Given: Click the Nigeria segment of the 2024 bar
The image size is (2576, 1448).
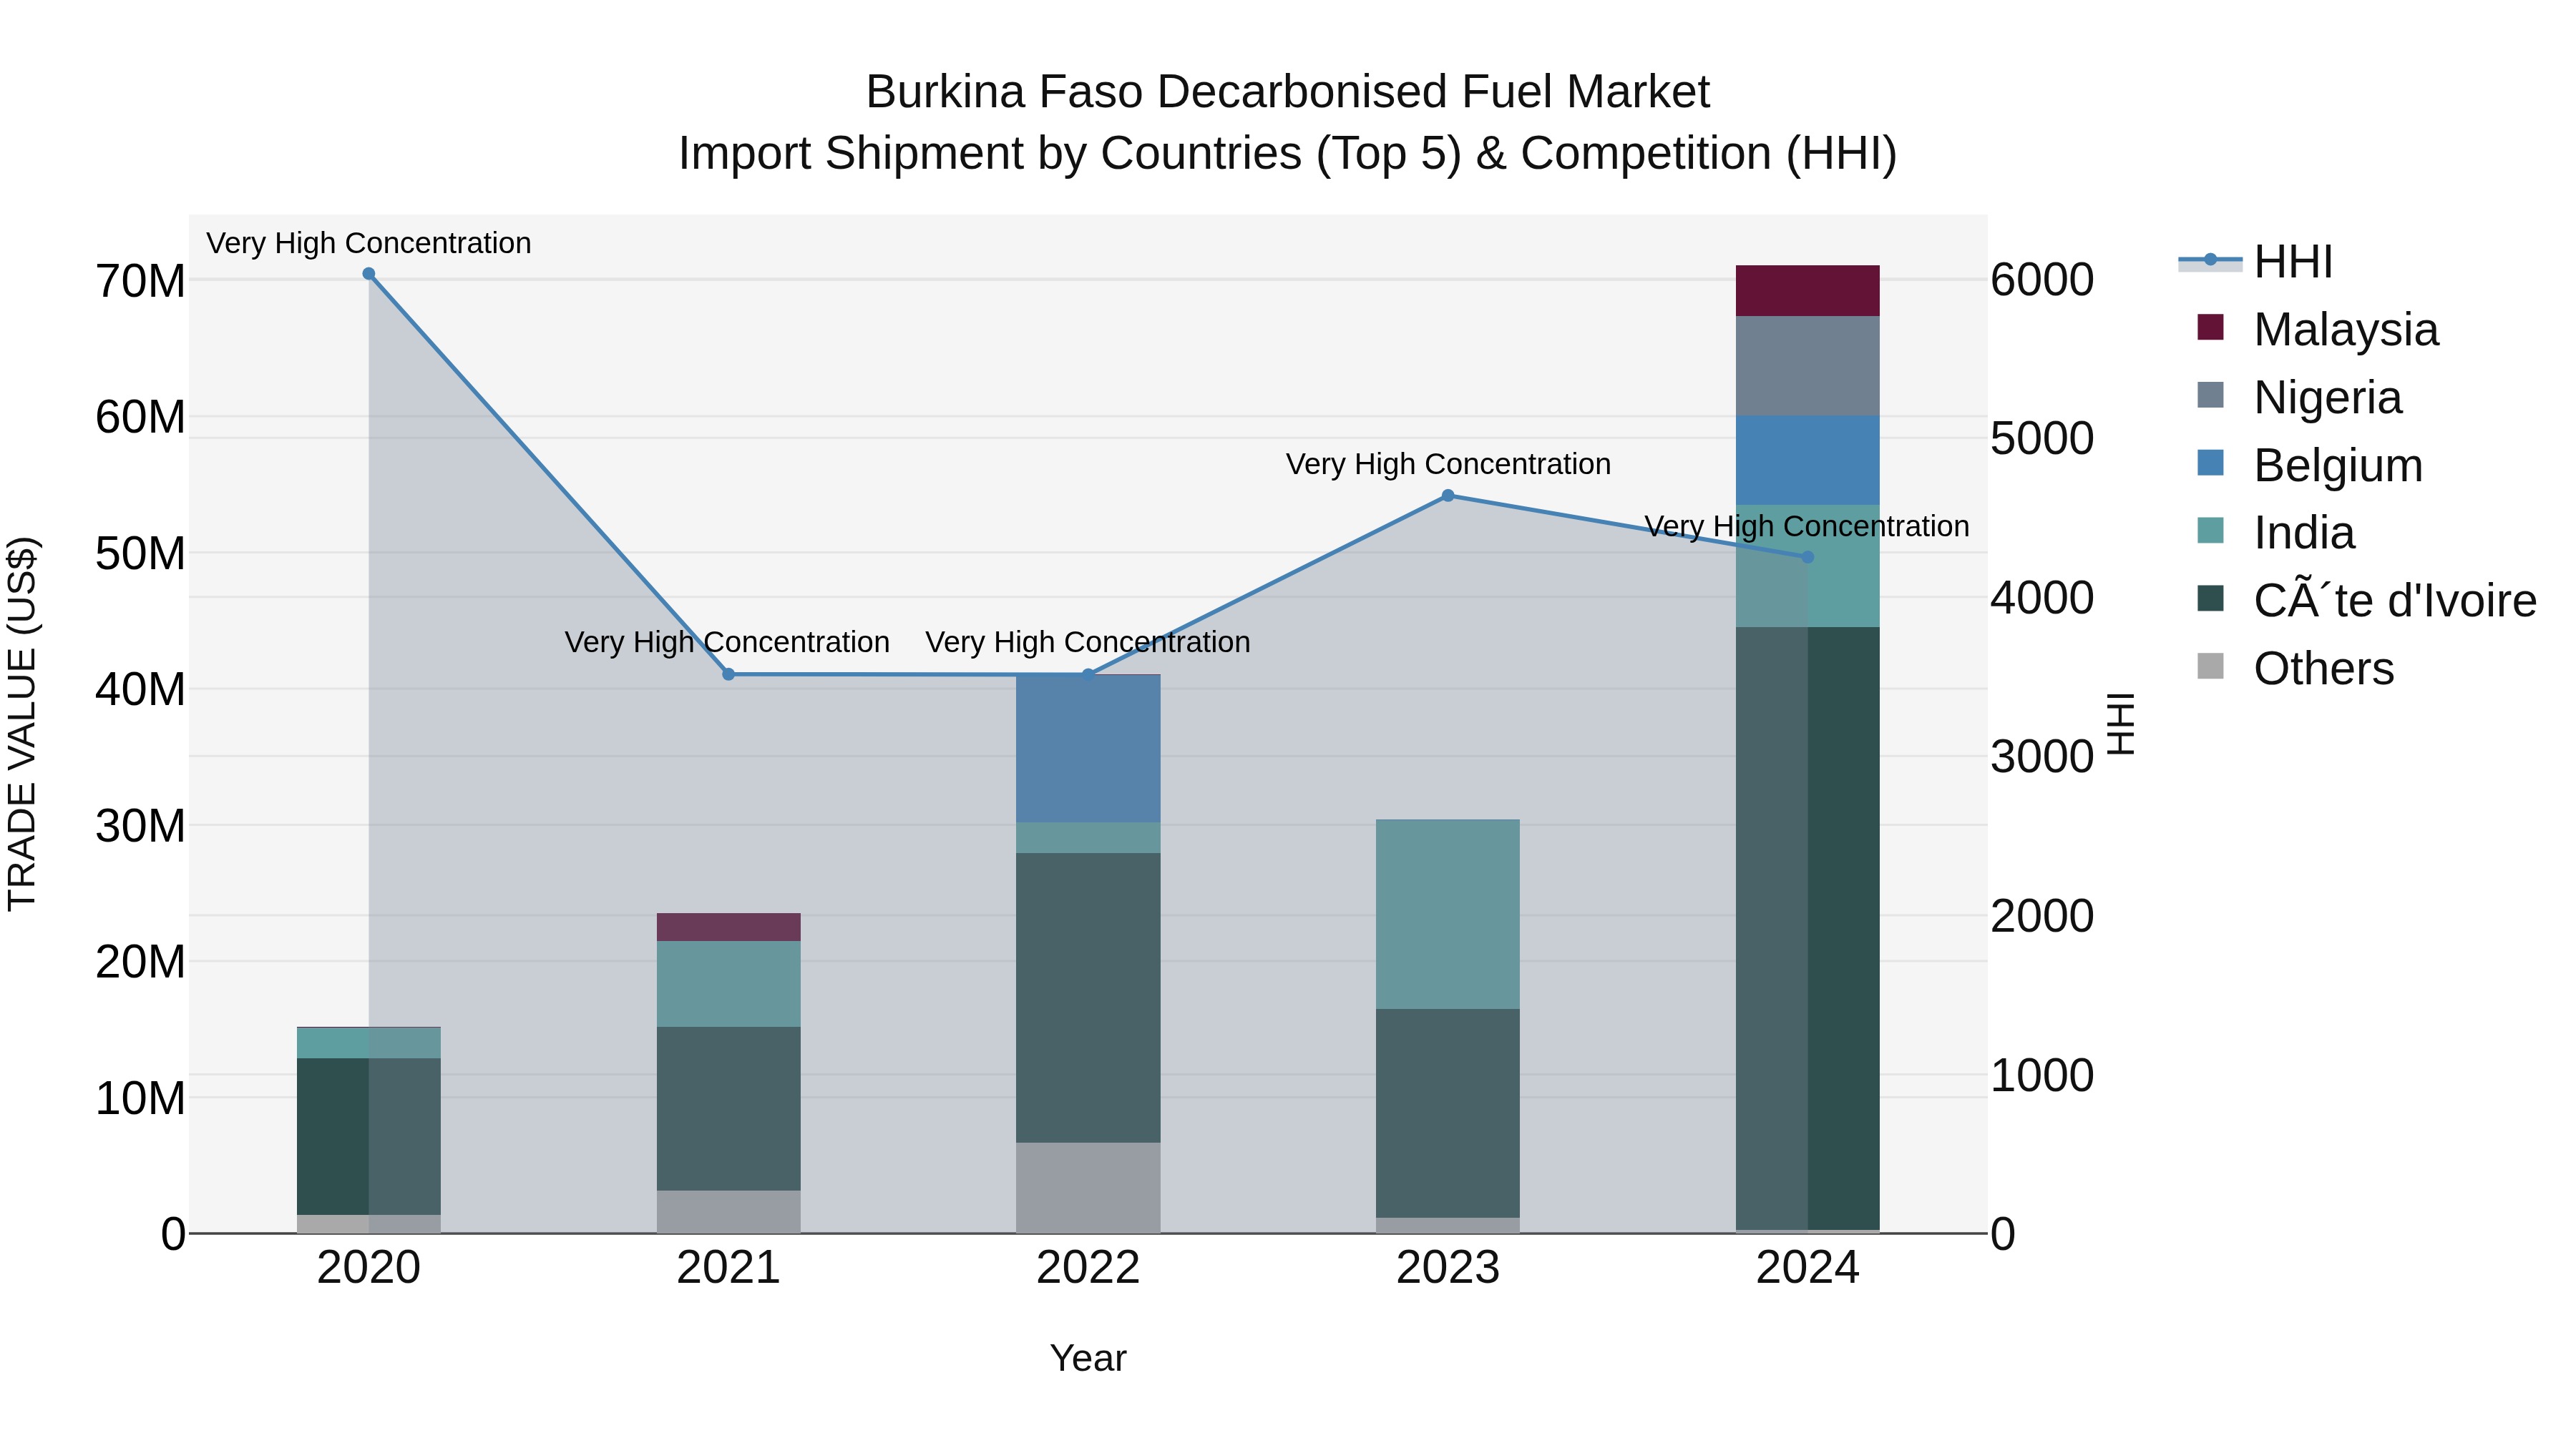Looking at the screenshot, I should tap(1807, 365).
